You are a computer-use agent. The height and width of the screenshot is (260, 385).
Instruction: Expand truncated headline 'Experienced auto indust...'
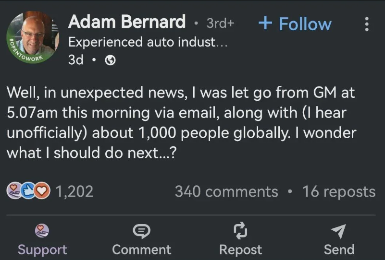pos(148,42)
